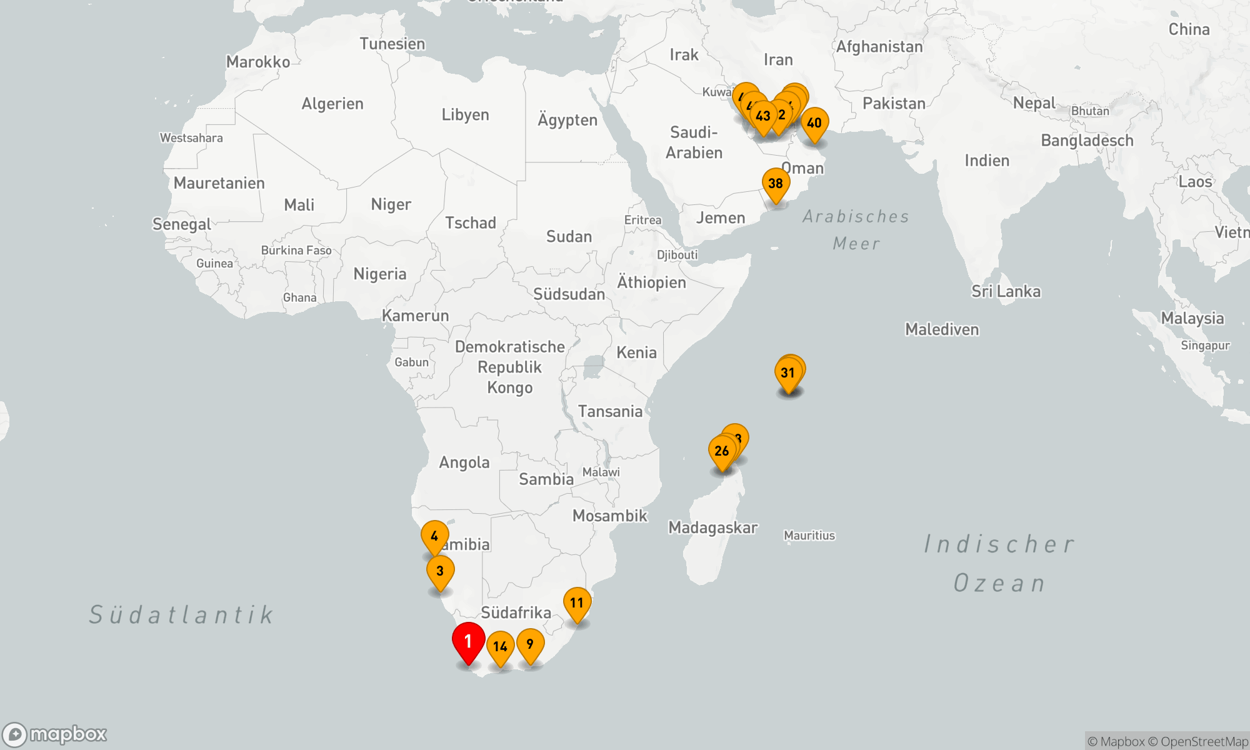Open marker 4 in Namibia

[x=434, y=536]
